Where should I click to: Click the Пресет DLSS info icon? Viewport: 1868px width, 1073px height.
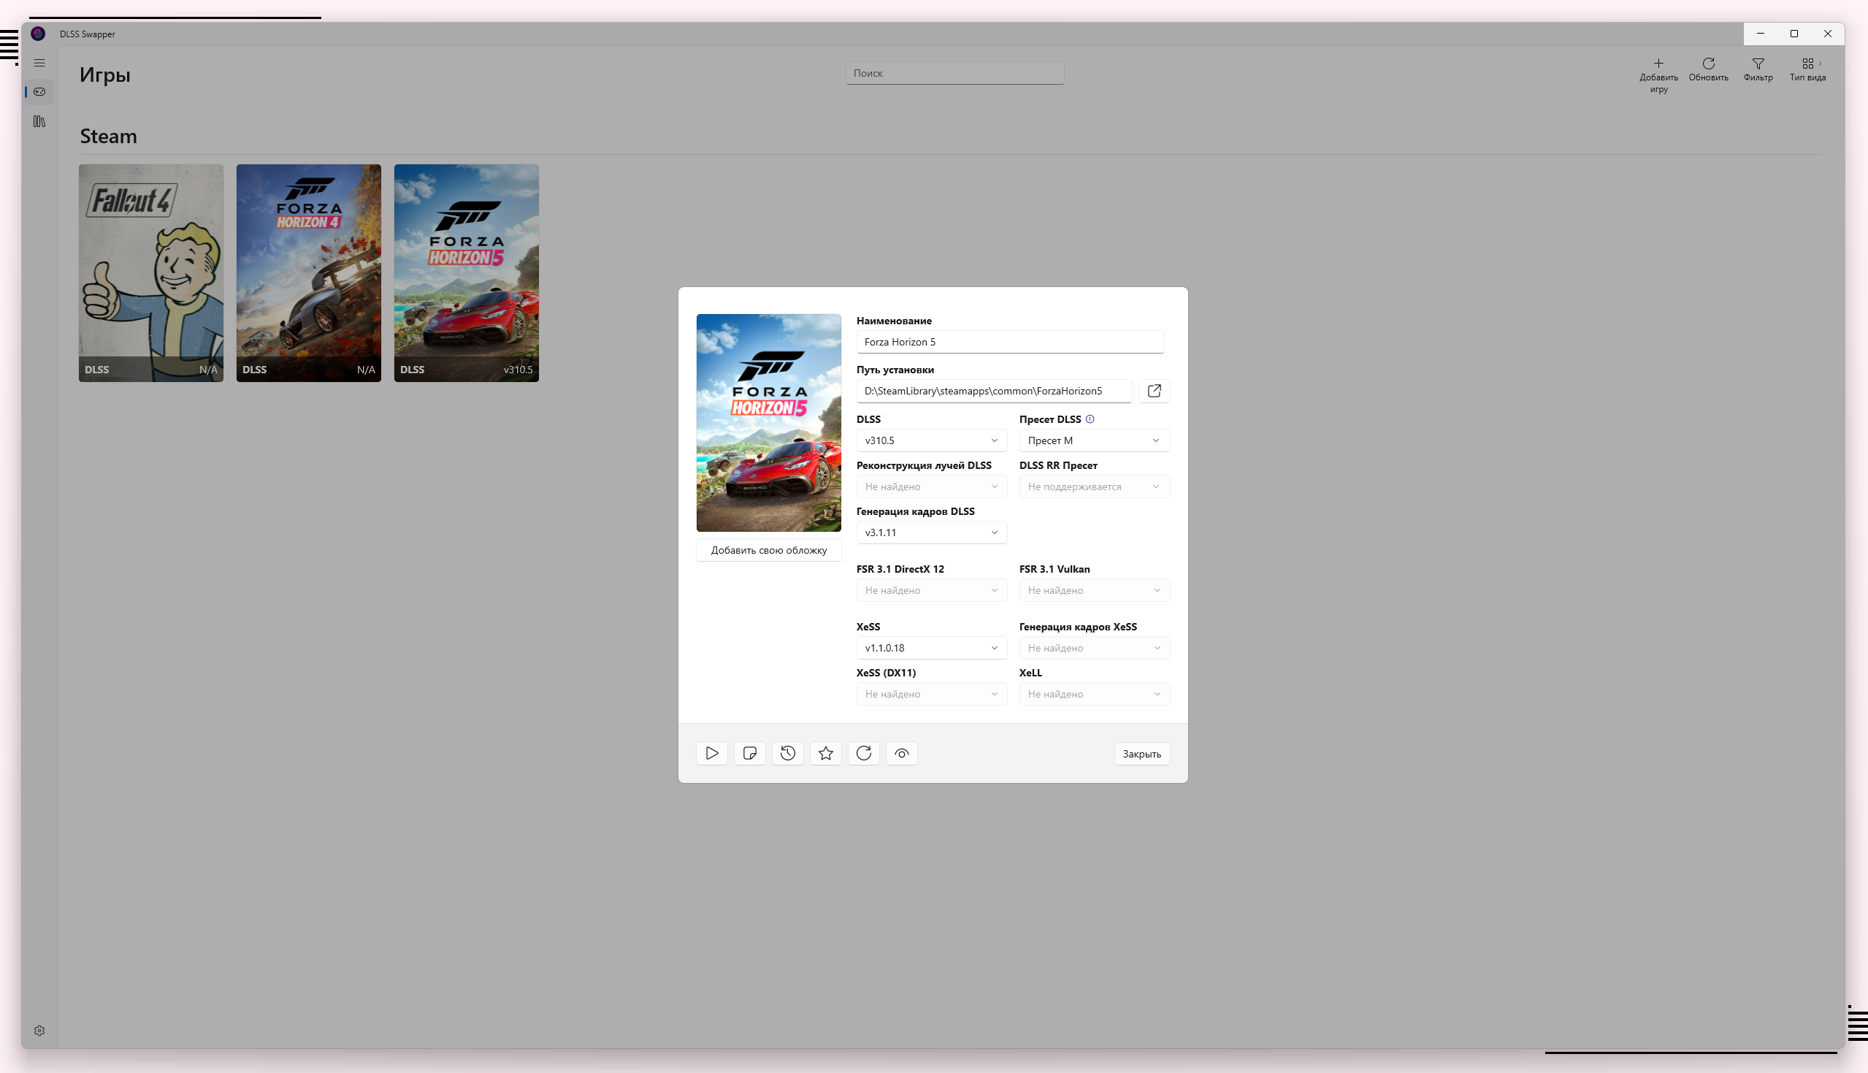[1090, 419]
